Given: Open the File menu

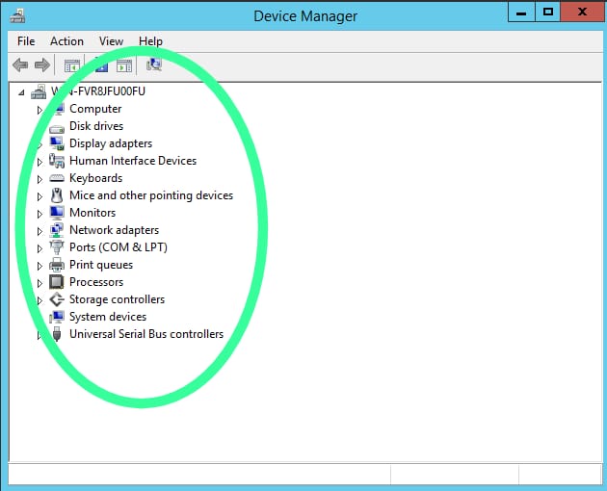Looking at the screenshot, I should point(26,41).
